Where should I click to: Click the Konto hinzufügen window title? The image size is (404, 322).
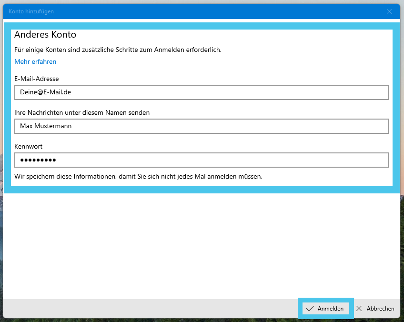[31, 11]
